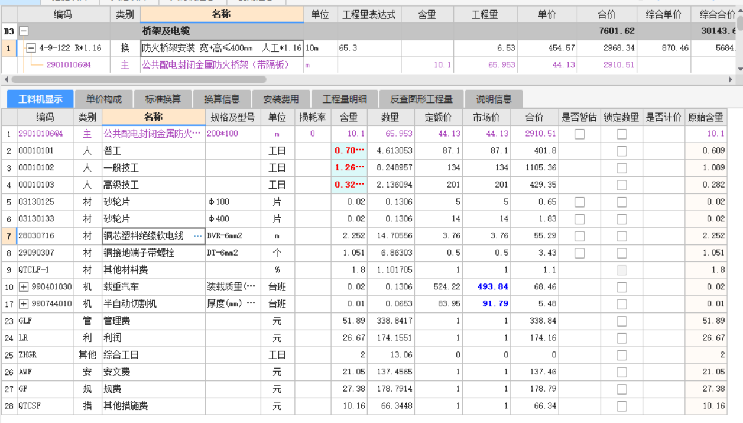Click the 是否计价 column header
The height and width of the screenshot is (423, 743).
[664, 117]
